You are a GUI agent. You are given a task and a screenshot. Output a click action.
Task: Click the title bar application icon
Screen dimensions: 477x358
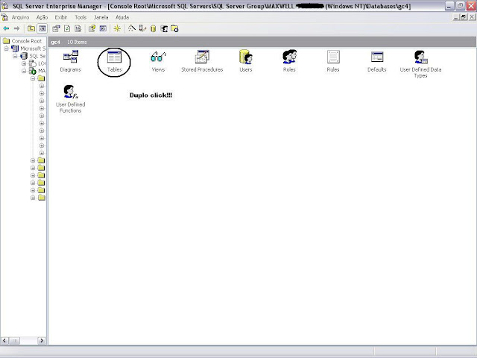(x=5, y=6)
